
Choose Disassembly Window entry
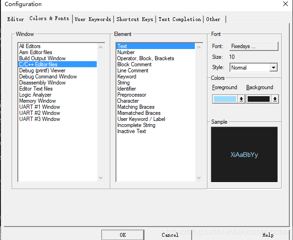(x=57, y=83)
